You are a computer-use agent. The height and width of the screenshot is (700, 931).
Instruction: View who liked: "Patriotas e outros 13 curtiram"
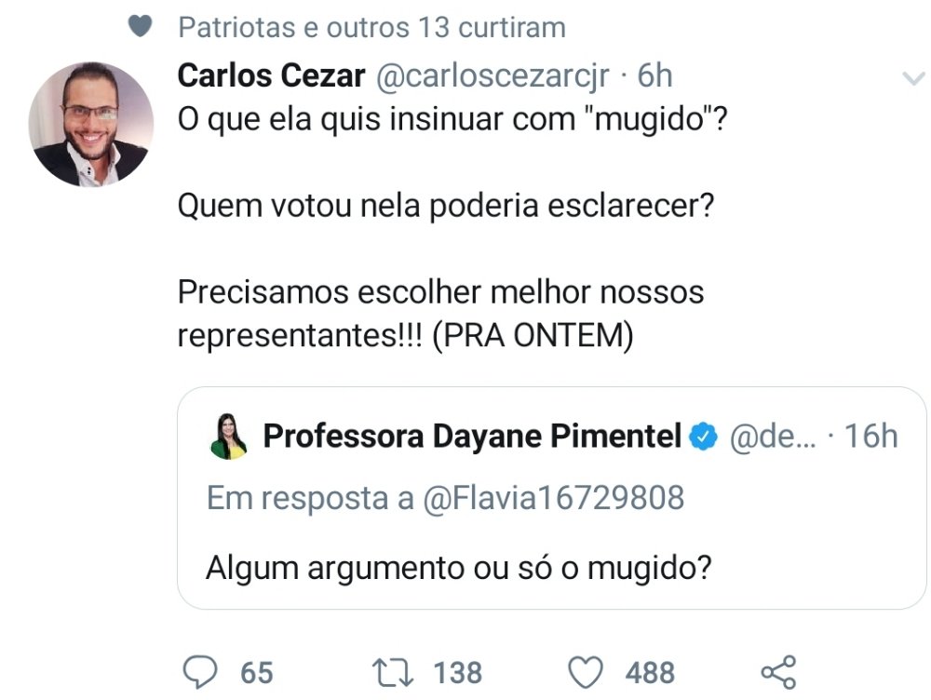coord(371,27)
